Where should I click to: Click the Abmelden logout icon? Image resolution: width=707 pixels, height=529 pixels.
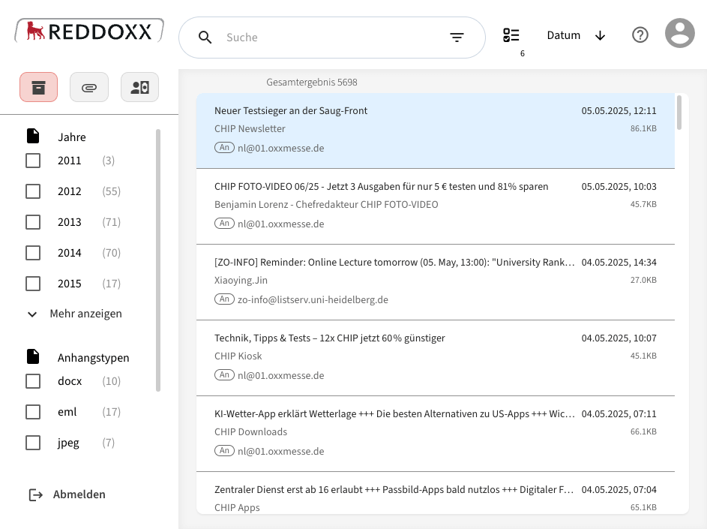36,495
